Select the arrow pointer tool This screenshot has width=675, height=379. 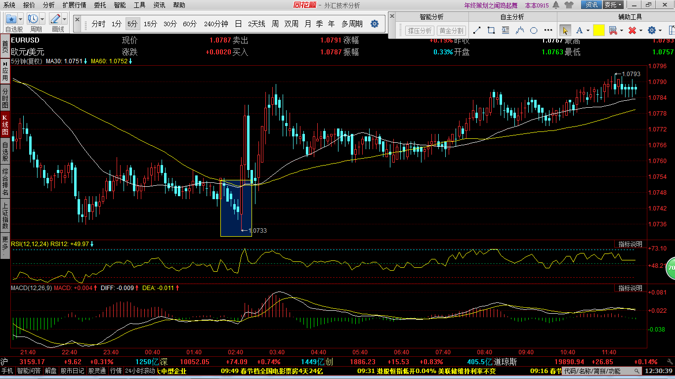pyautogui.click(x=565, y=30)
